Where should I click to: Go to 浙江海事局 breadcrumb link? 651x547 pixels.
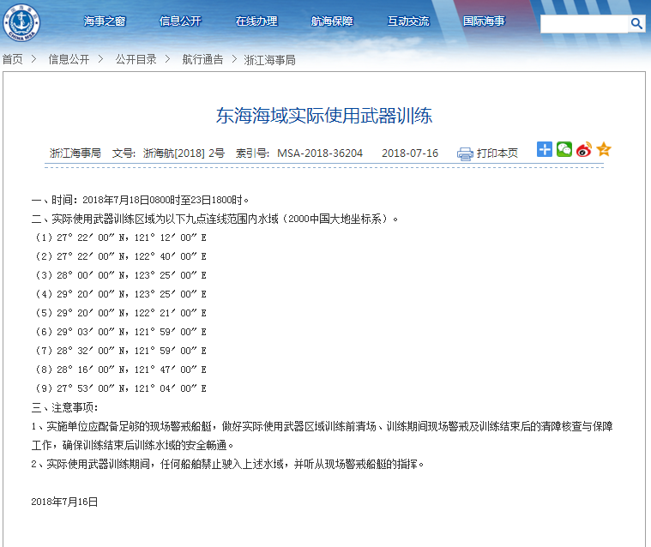270,60
